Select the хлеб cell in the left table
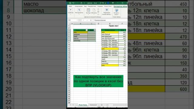 (80, 36)
